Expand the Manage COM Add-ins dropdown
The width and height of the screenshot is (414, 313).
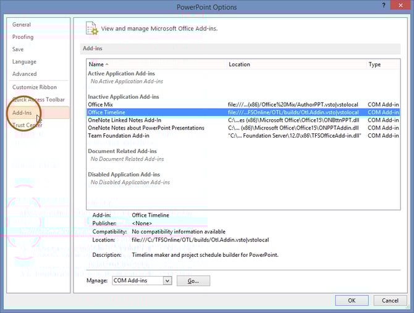pos(167,280)
